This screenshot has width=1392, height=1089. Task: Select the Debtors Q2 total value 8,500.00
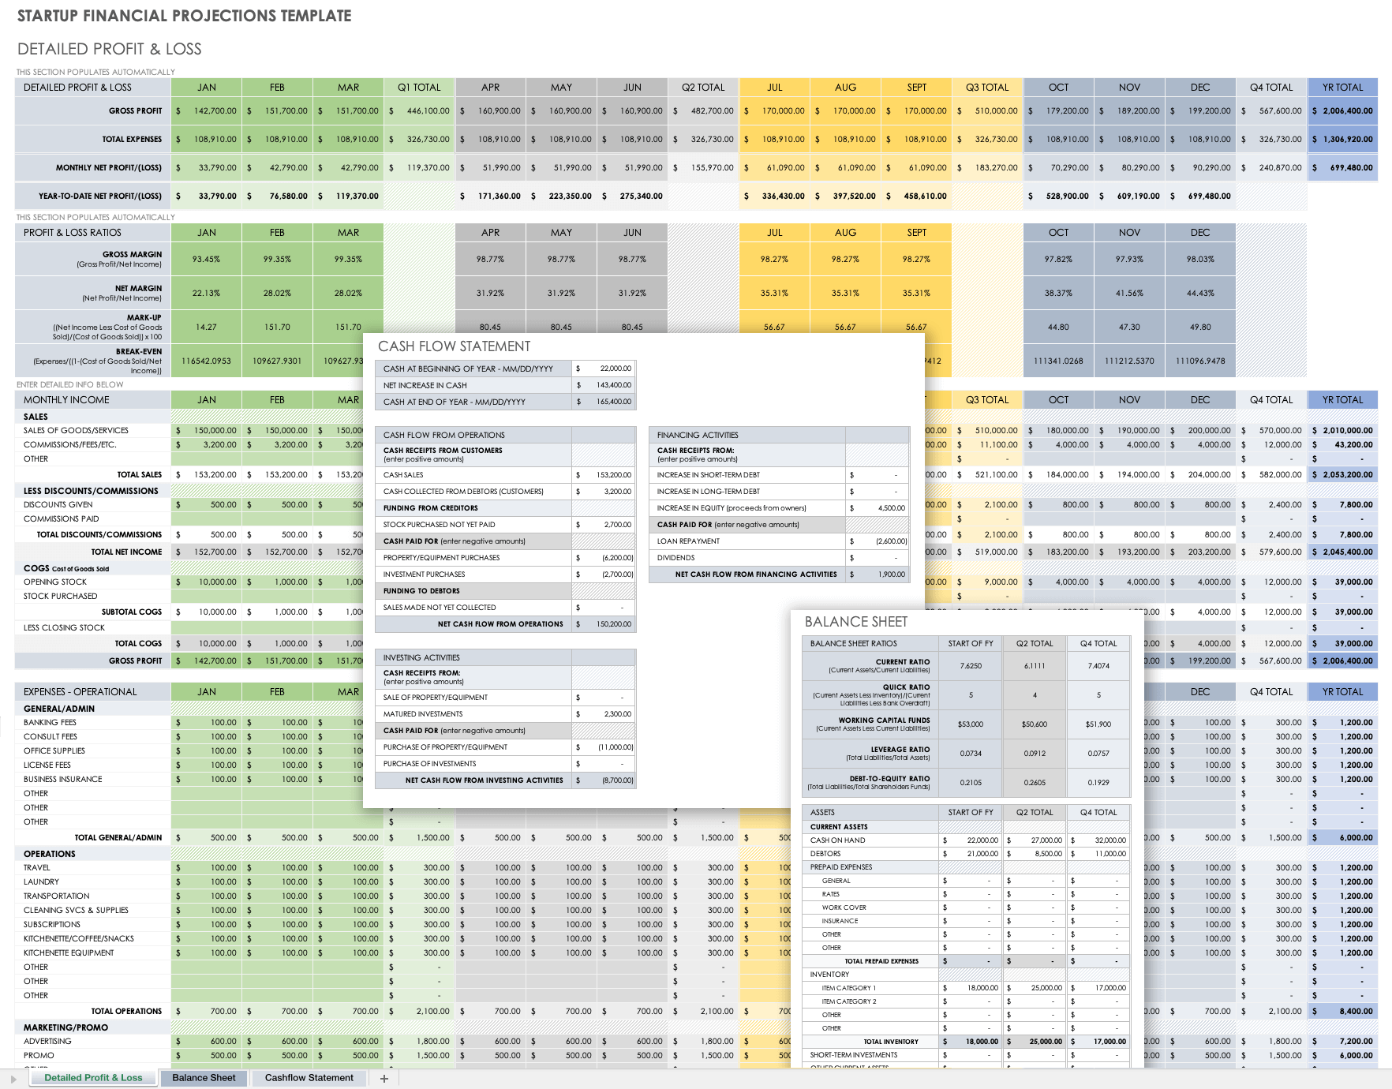click(x=1035, y=854)
